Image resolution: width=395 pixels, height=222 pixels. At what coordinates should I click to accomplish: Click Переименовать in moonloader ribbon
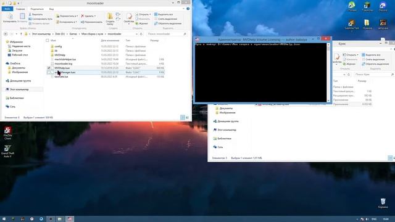(x=92, y=22)
